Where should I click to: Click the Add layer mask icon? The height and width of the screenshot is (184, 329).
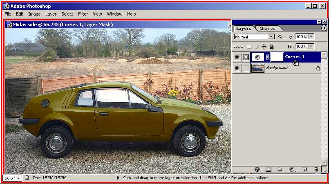(x=269, y=169)
